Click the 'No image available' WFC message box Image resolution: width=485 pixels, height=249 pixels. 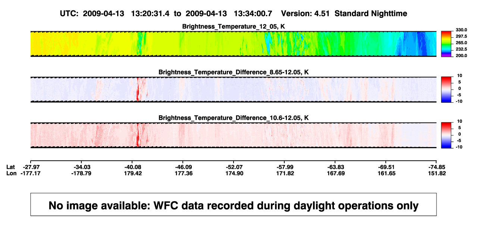click(233, 205)
